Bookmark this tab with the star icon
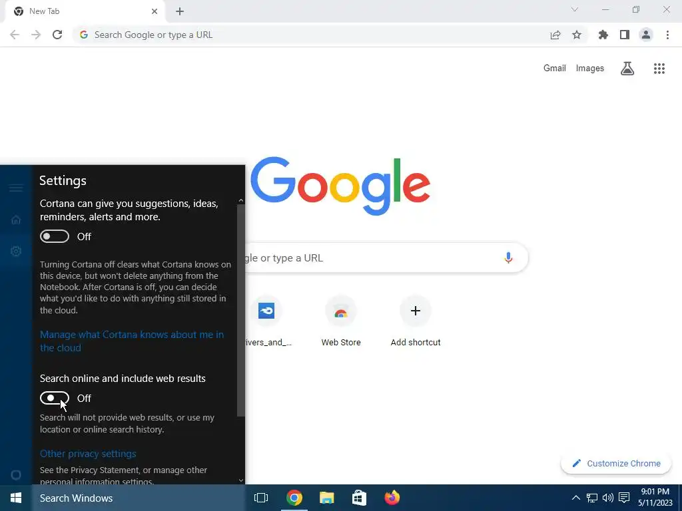 pyautogui.click(x=577, y=35)
